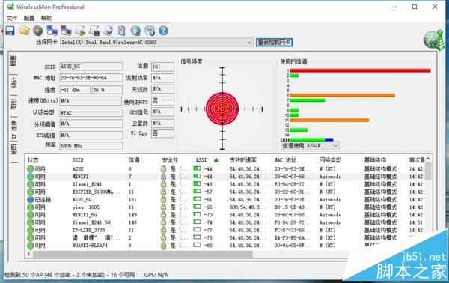Screen dimensions: 449x283
Task: Open the 配置 menu
Action: coord(29,18)
